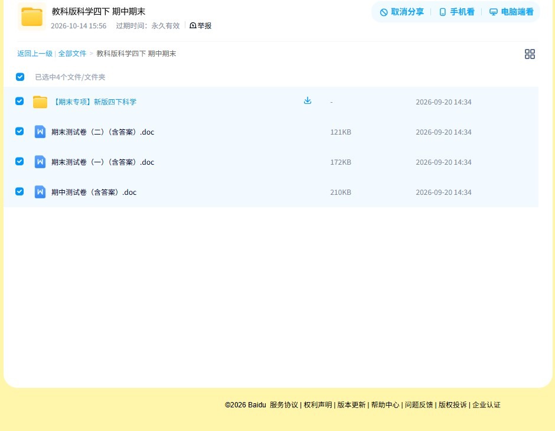Report this share via 举报
555x431 pixels.
click(x=201, y=25)
